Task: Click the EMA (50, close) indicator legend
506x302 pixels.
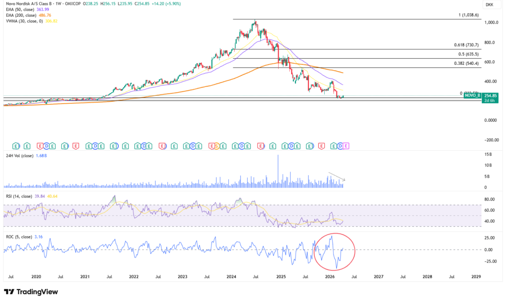Action: point(20,8)
